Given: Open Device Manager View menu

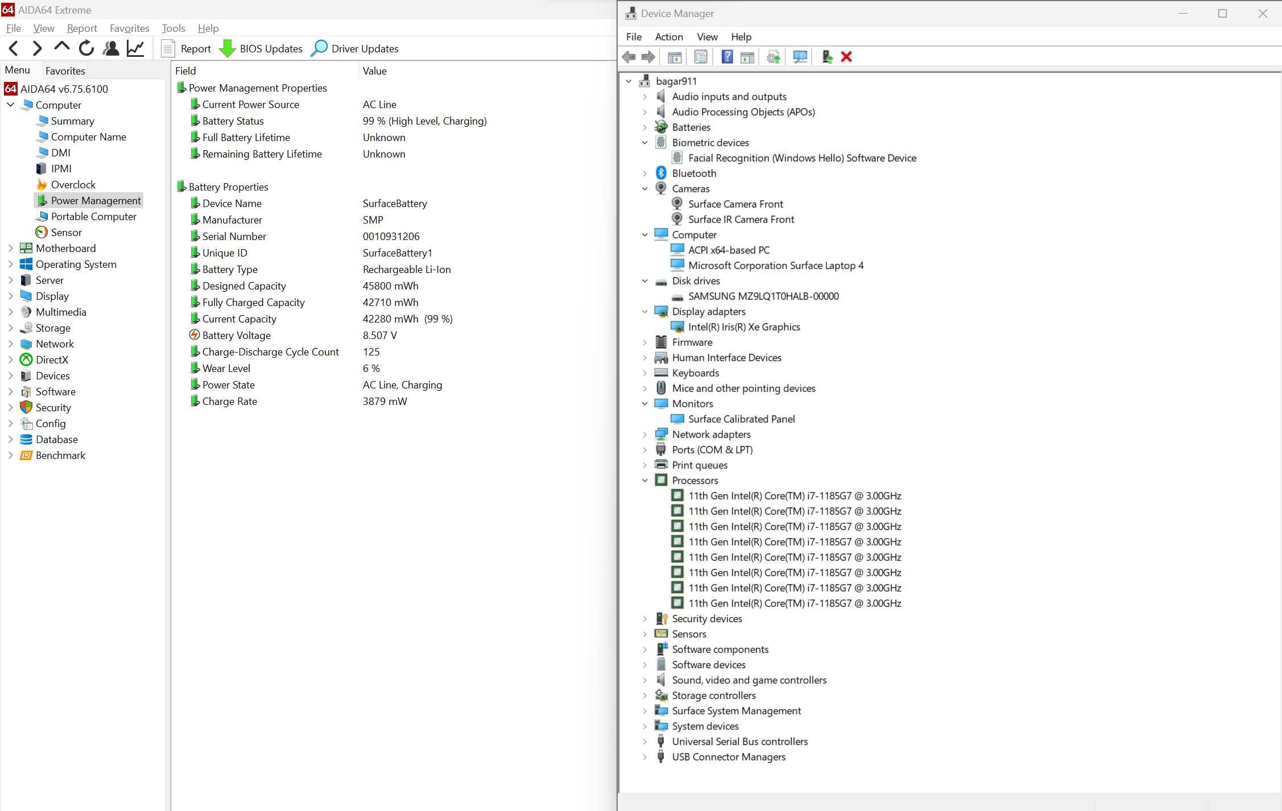Looking at the screenshot, I should [x=707, y=36].
